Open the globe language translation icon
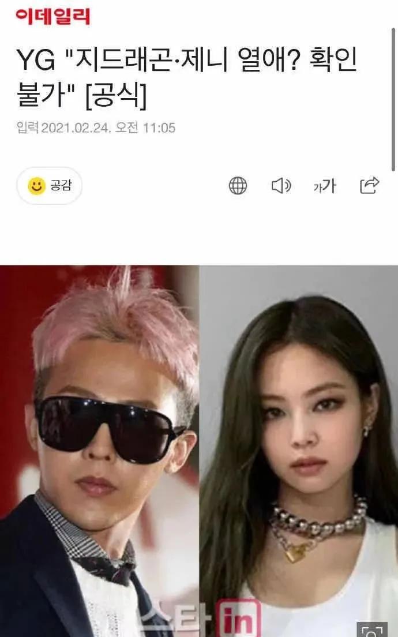The height and width of the screenshot is (637, 398). tap(238, 186)
